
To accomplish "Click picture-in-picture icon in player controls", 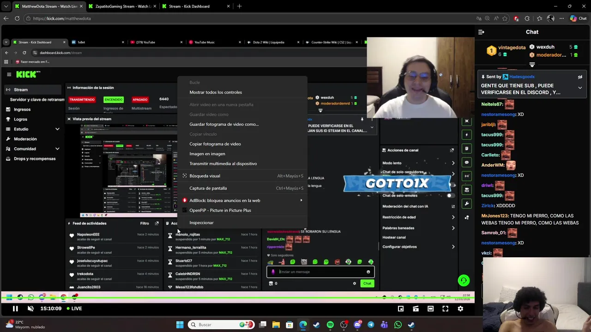I will click(x=401, y=308).
